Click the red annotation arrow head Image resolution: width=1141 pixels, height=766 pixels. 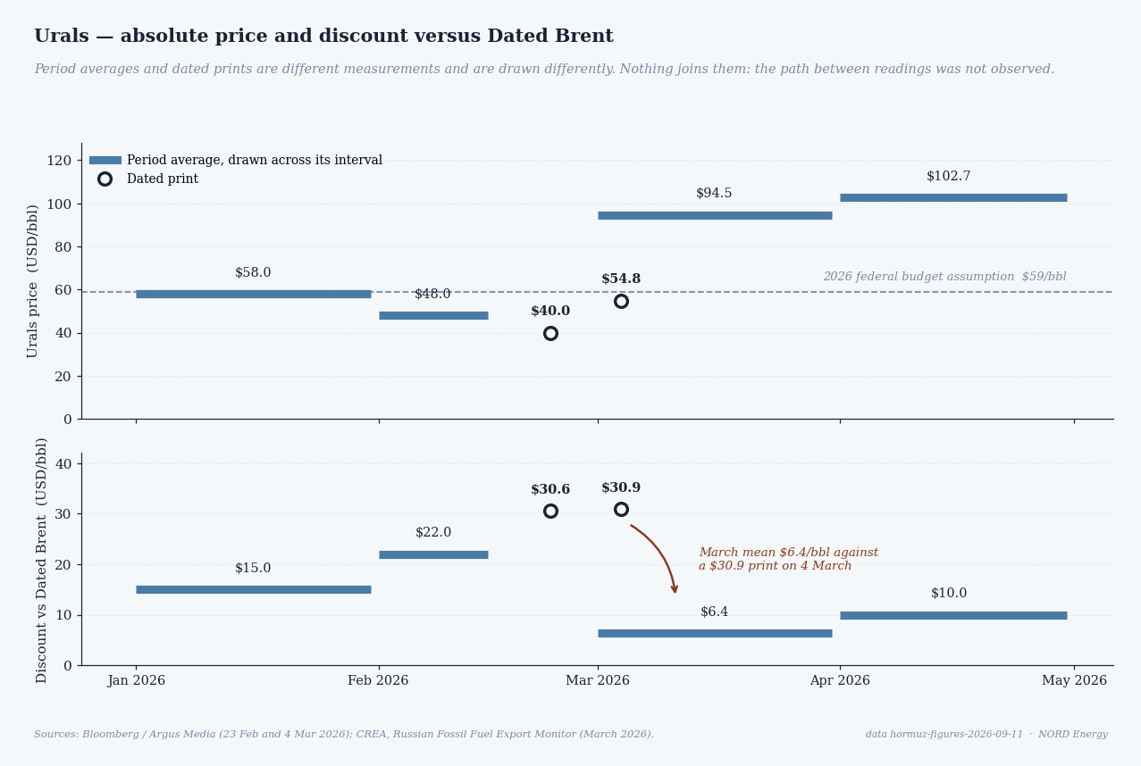[675, 588]
